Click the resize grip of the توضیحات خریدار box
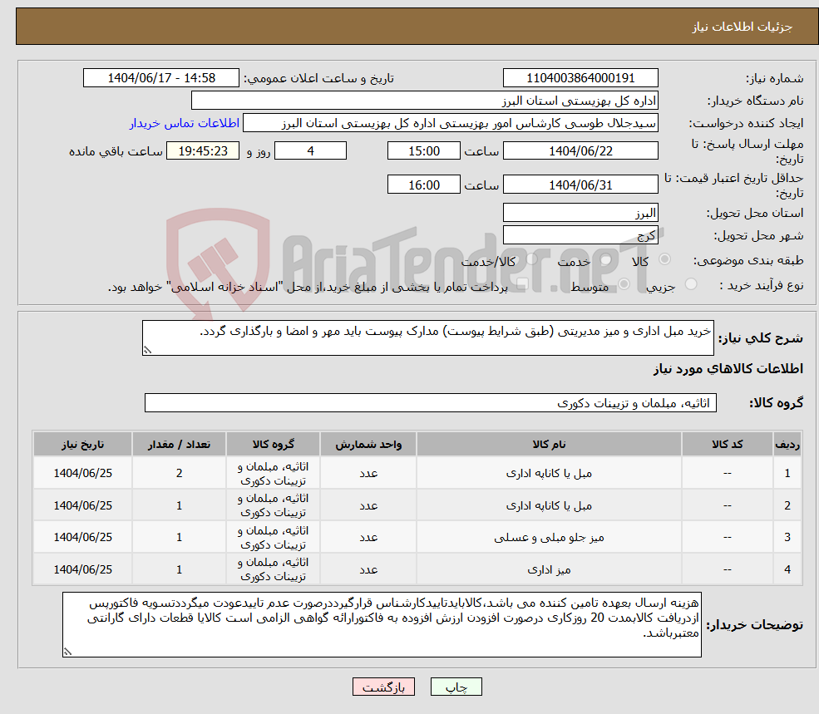The height and width of the screenshot is (714, 819). click(x=67, y=651)
